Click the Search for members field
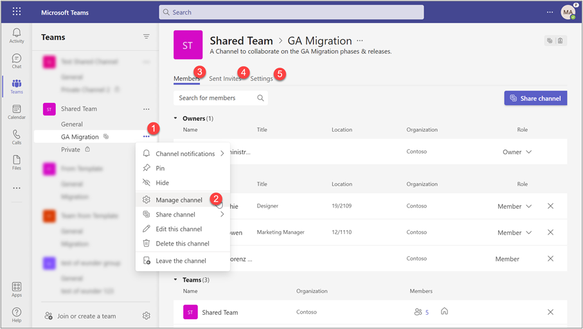The height and width of the screenshot is (329, 583). coord(215,98)
